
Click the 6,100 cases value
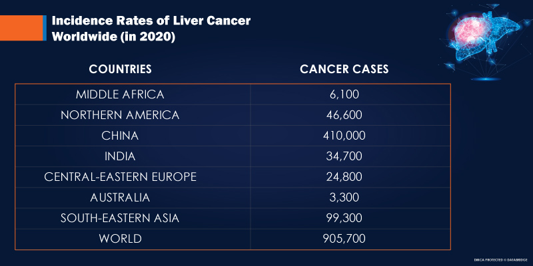344,94
